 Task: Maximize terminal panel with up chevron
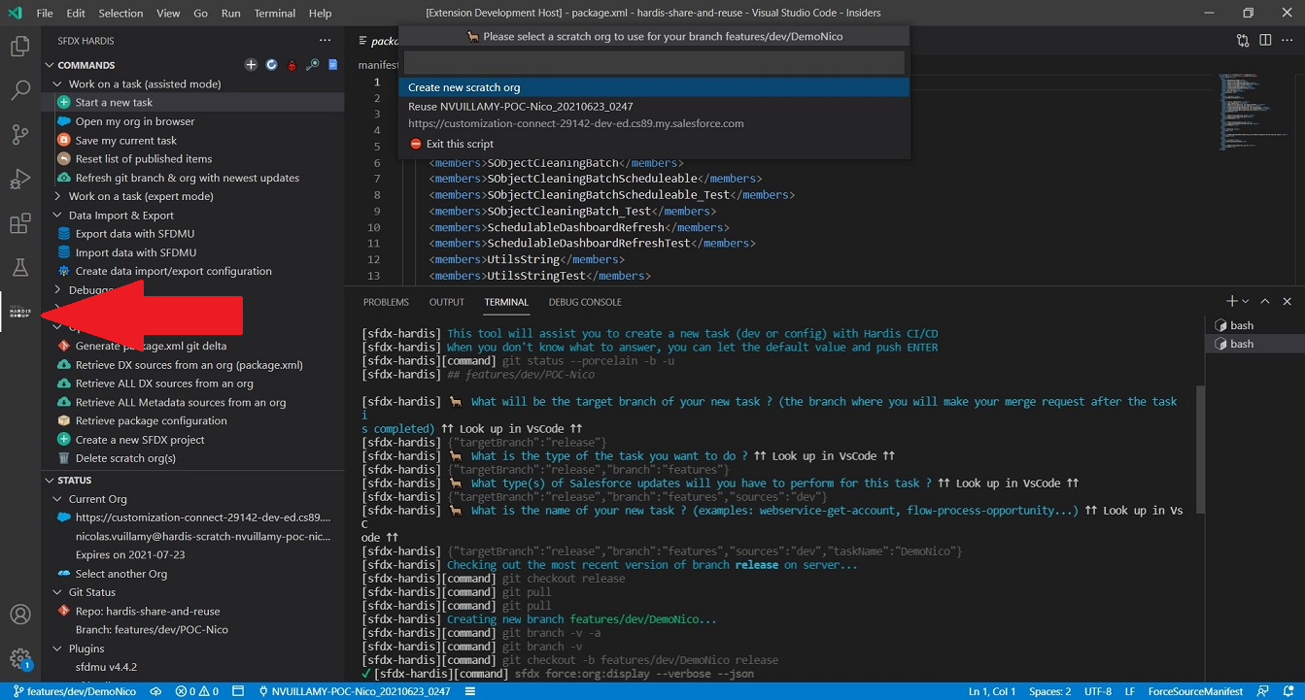click(x=1265, y=302)
